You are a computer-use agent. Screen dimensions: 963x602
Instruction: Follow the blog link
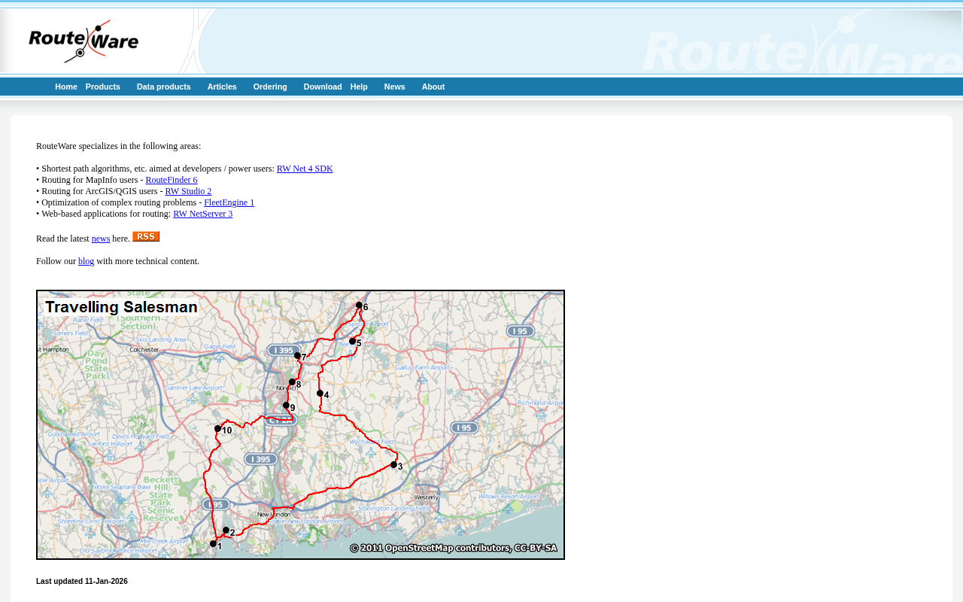(87, 261)
